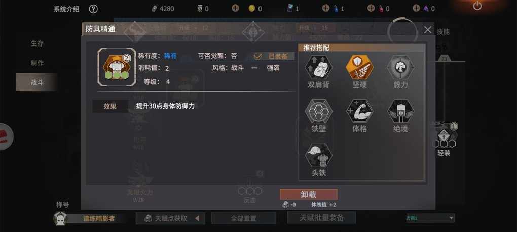The height and width of the screenshot is (232, 517).
Task: Select the 体格 muscle arm talent icon
Action: (x=359, y=111)
